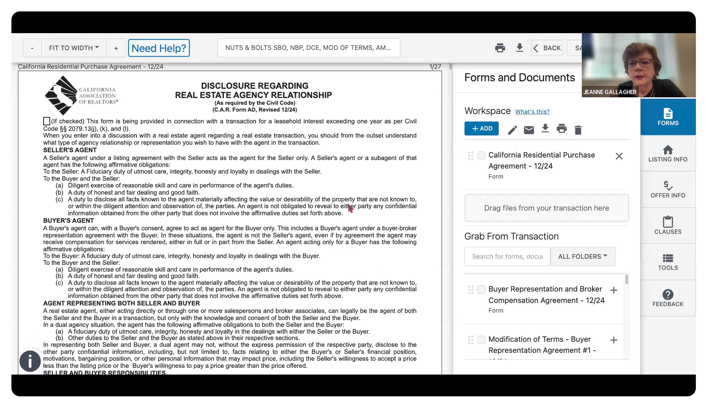
Task: Check the California Residential Purchase Agreement checkbox
Action: (481, 156)
